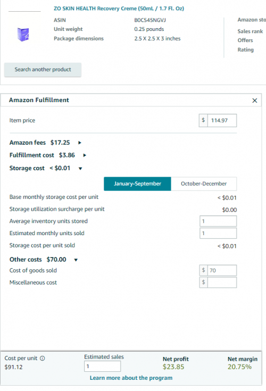Open the ZO SKIN HEALTH Recovery Creme title link
Screen dimensions: 266x391
pos(119,9)
